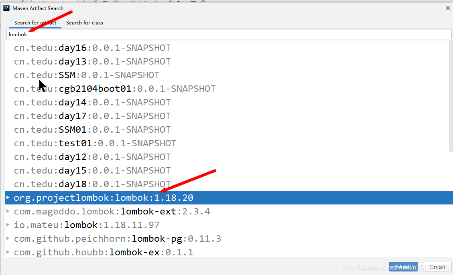Image resolution: width=453 pixels, height=275 pixels.
Task: Click the IntelliJ icon in title bar
Action: pos(6,8)
